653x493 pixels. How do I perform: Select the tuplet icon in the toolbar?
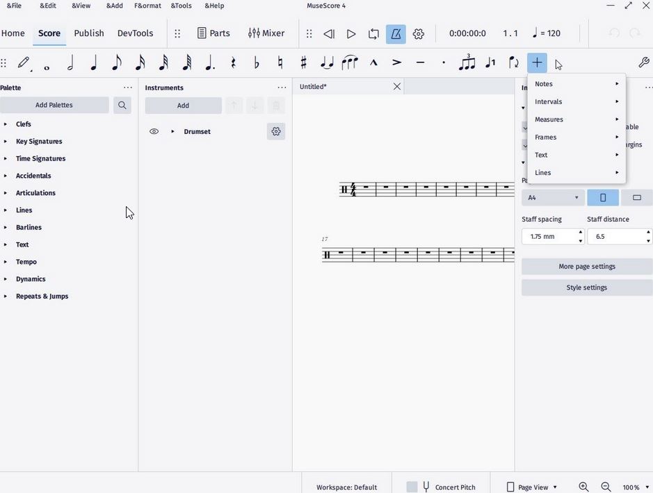tap(467, 62)
